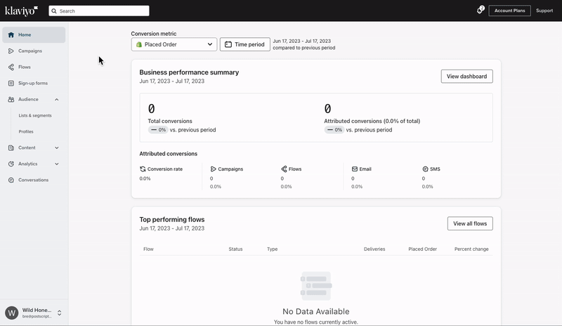
Task: Open the Placed Order conversion metric dropdown
Action: [174, 44]
